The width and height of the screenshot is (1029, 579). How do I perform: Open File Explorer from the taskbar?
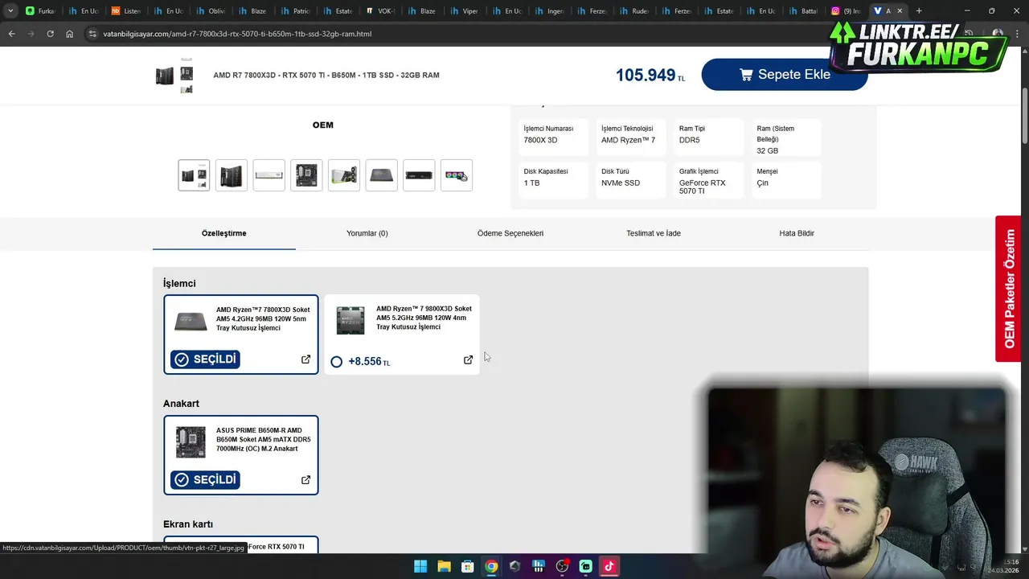[444, 566]
